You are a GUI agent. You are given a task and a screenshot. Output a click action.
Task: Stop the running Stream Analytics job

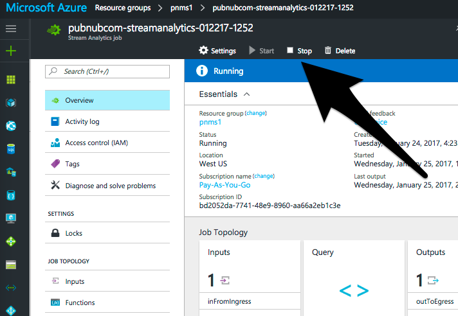299,51
